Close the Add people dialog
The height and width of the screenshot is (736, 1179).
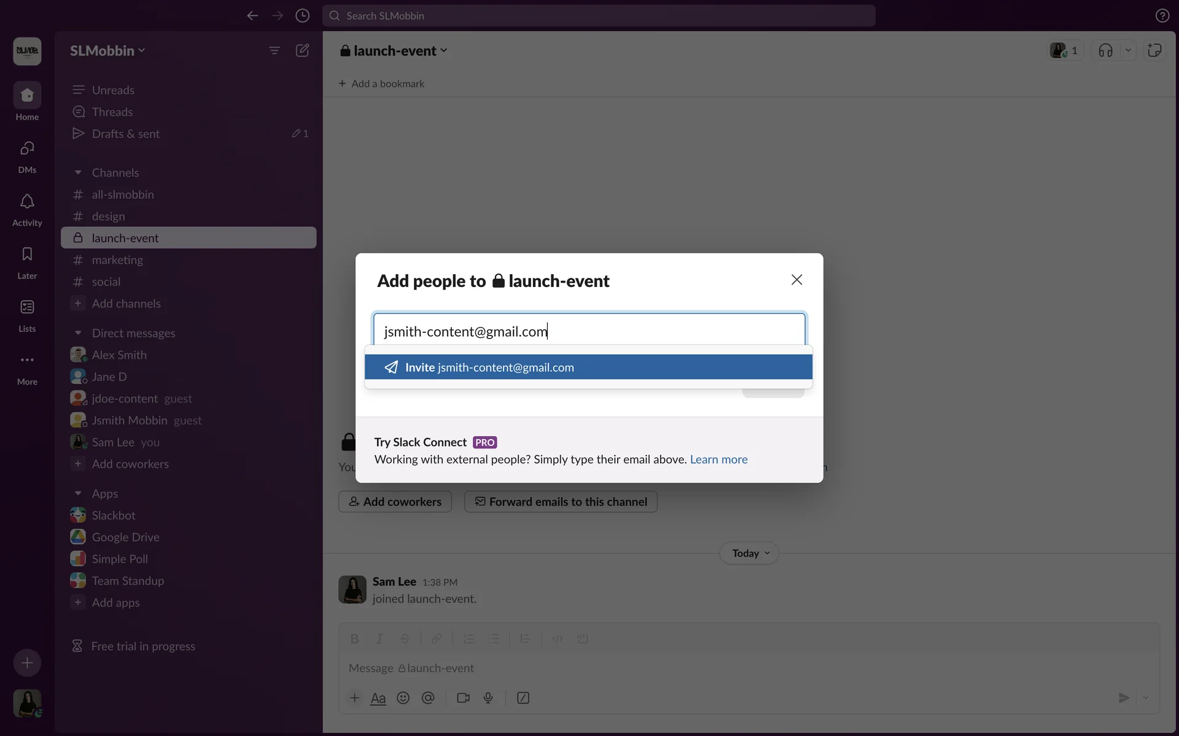click(x=796, y=280)
